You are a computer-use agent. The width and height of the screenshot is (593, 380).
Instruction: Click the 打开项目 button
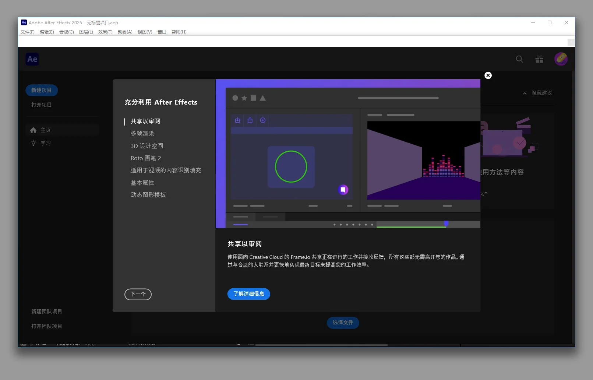tap(42, 105)
